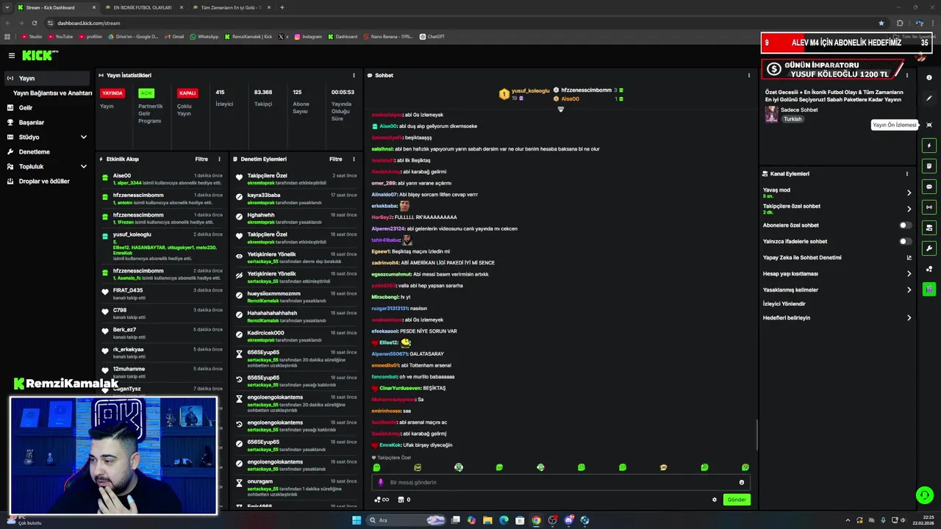The height and width of the screenshot is (529, 941).
Task: Click the Turkish language tag
Action: [x=792, y=119]
